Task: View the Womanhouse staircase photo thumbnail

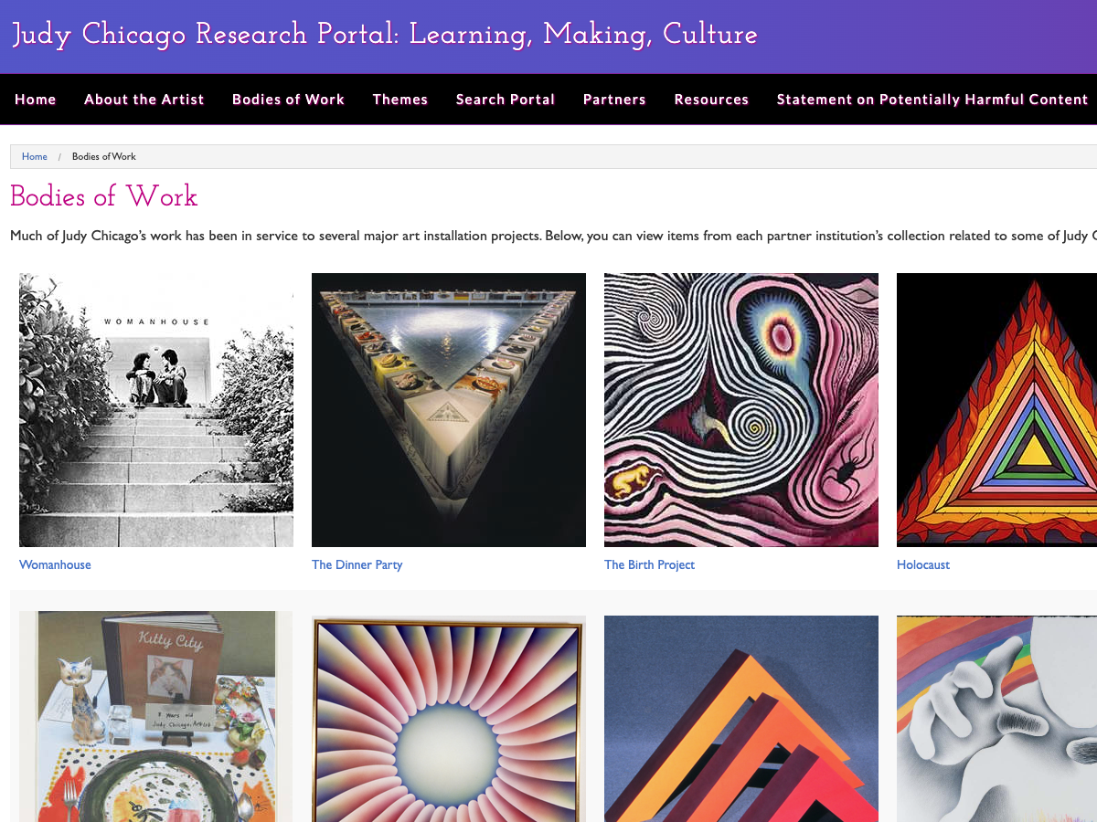Action: tap(155, 409)
